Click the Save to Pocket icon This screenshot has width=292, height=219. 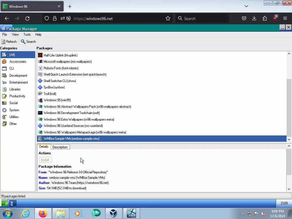point(244,19)
